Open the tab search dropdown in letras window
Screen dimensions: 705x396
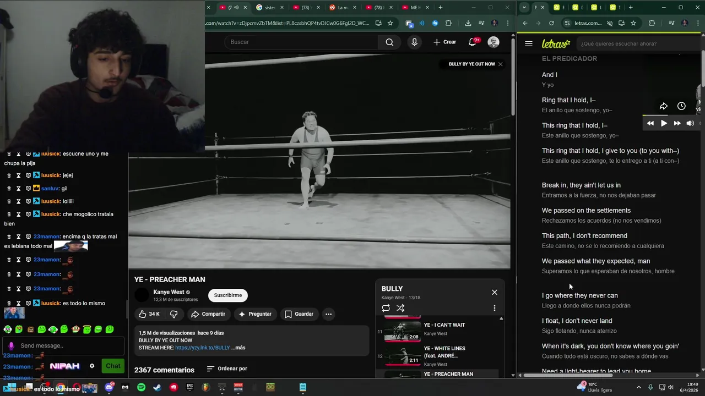click(524, 8)
